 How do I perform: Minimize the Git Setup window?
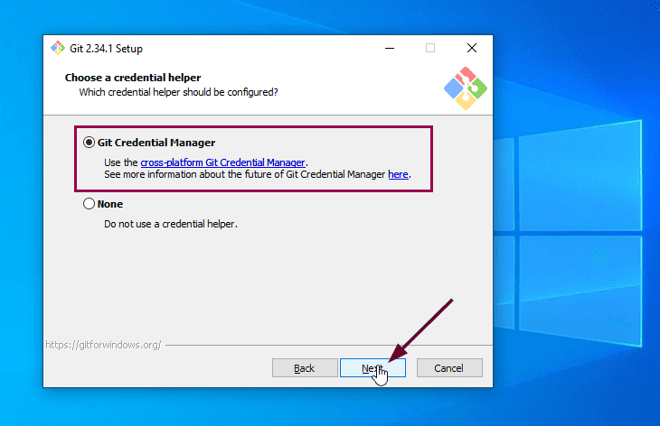[x=390, y=49]
